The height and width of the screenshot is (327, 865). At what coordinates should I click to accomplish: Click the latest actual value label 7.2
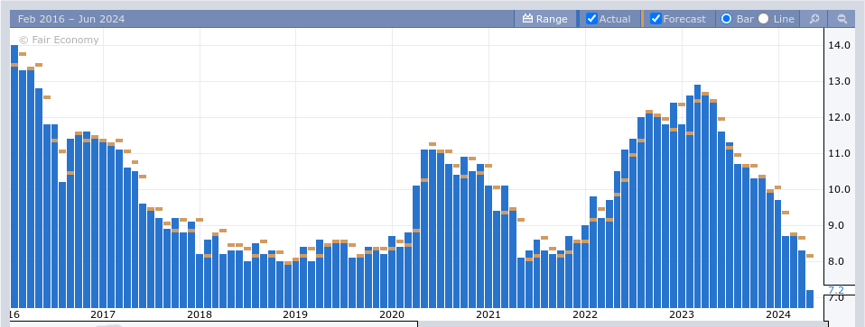[x=836, y=290]
